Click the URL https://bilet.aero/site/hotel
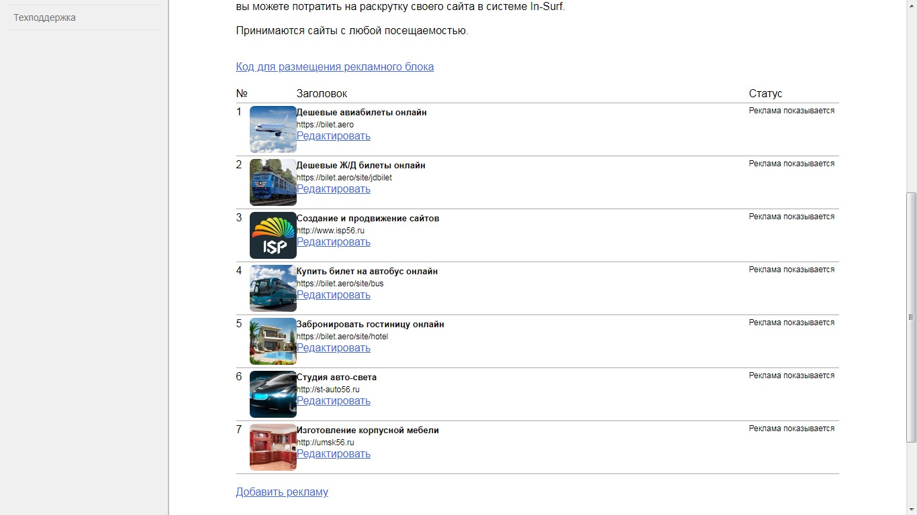Image resolution: width=917 pixels, height=515 pixels. click(342, 337)
